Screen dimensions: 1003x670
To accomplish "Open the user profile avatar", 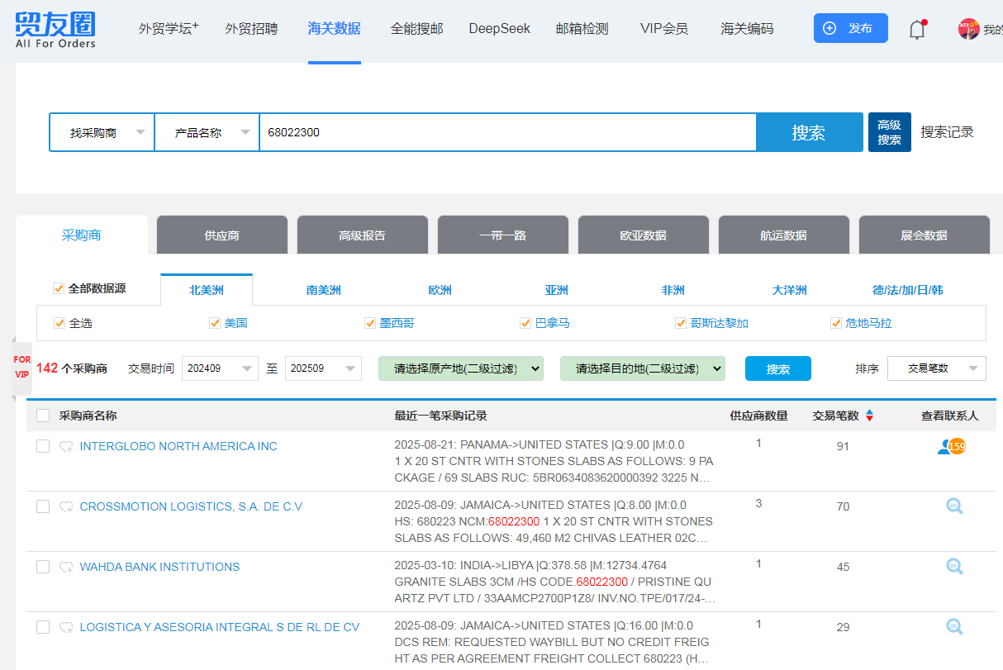I will [x=968, y=29].
